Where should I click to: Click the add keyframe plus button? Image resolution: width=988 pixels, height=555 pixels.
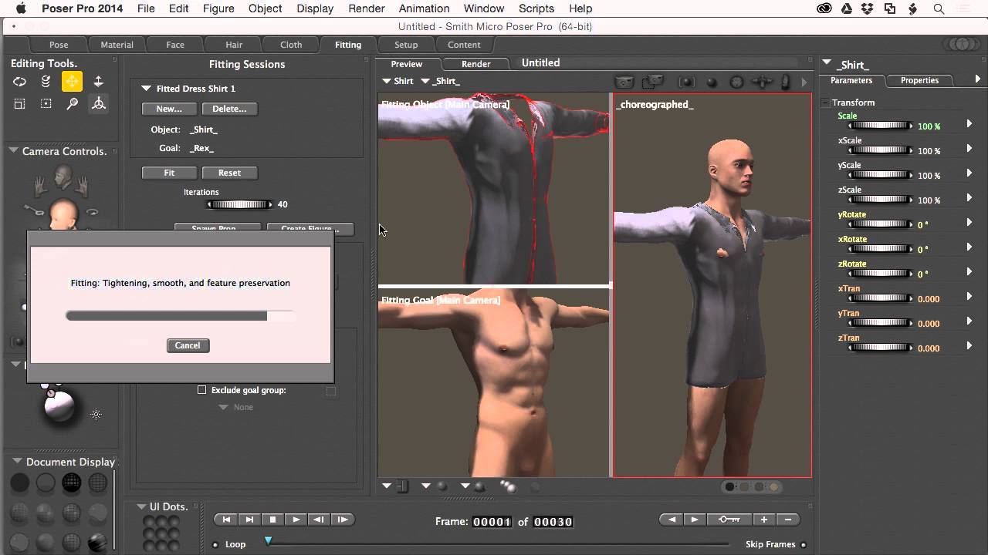click(x=763, y=520)
